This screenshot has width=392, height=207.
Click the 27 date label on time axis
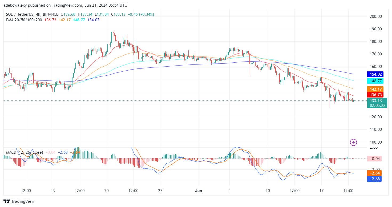[160, 191]
